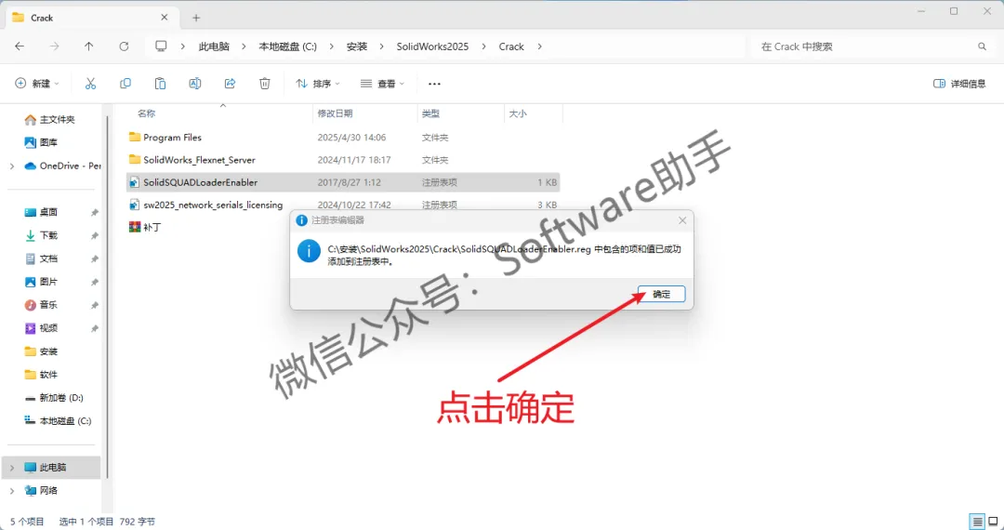
Task: Expand chevron after SolidWorks2025 in breadcrumb
Action: coord(484,46)
